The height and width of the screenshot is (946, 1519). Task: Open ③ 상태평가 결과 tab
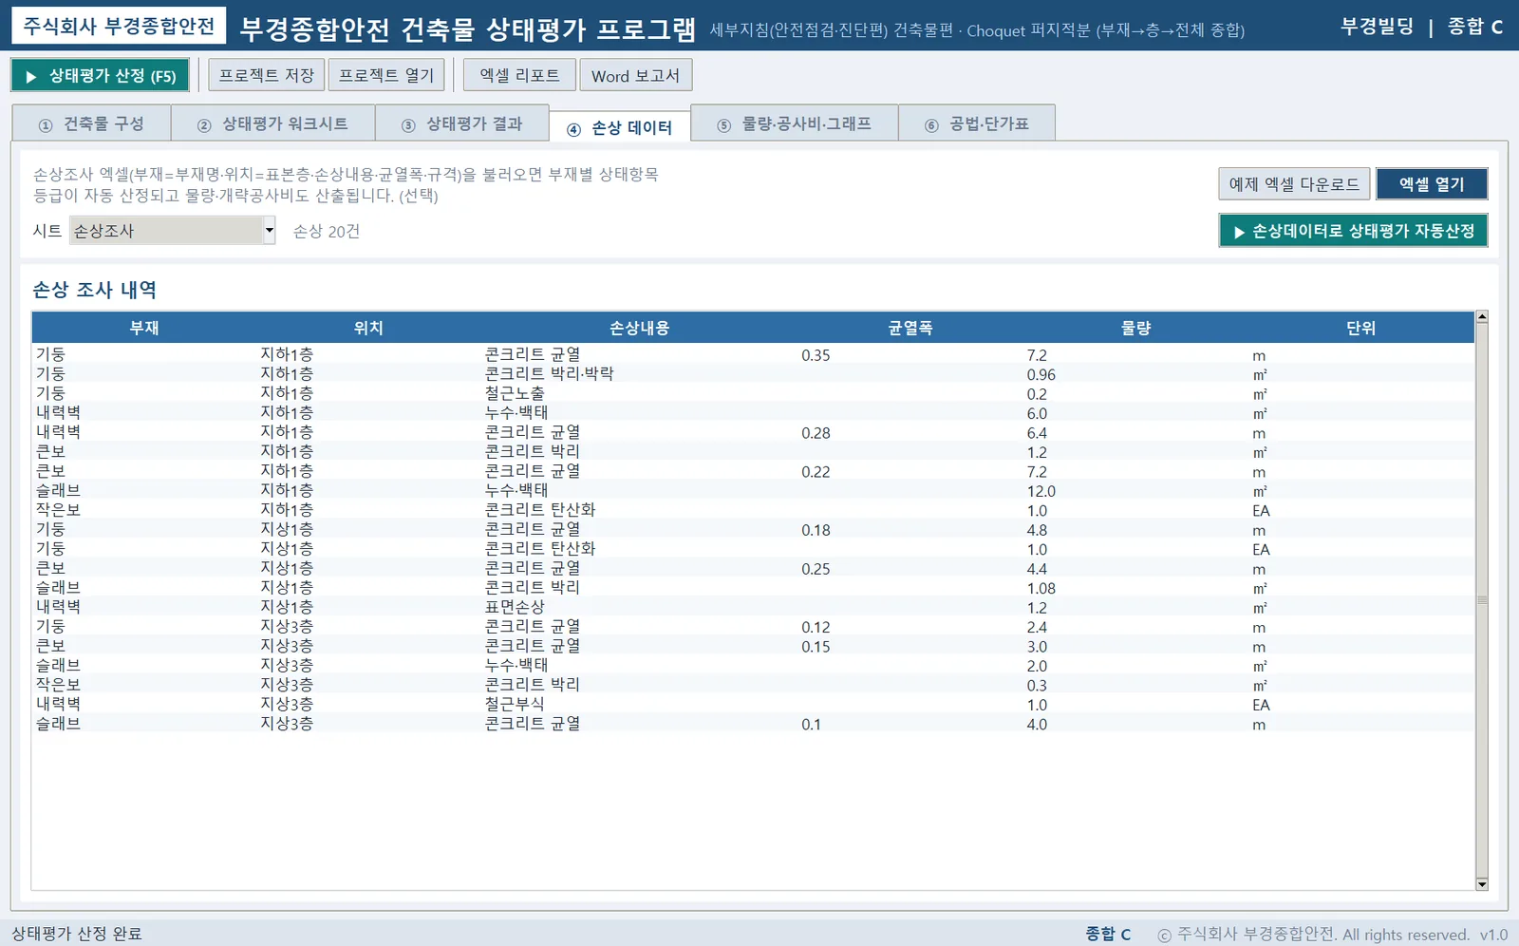[462, 123]
